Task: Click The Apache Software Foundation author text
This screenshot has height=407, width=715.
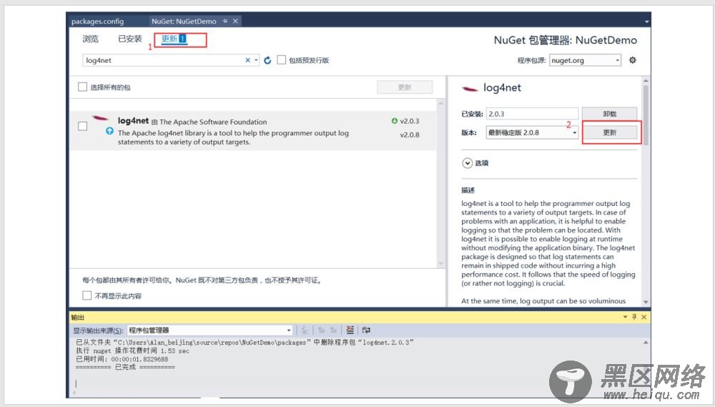Action: 213,122
